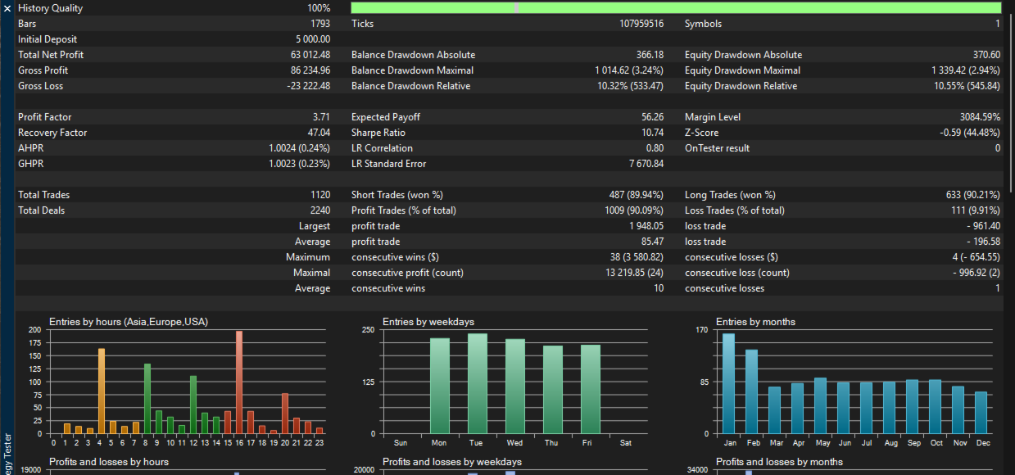This screenshot has height=475, width=1015.
Task: Click the green History Quality bar
Action: [x=737, y=8]
